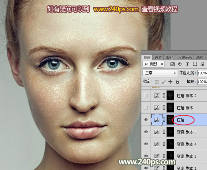Viewport: 207px width, 170px height.
Task: Select curves icon of 变亮 副本 3
Action: [157, 156]
